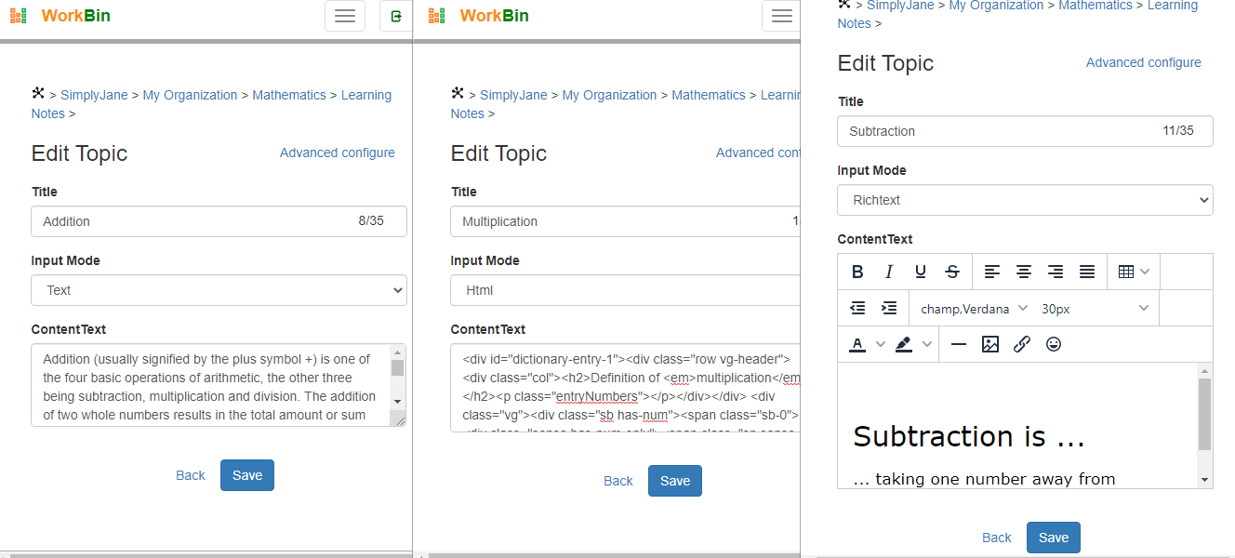Toggle strikethrough formatting in the editor toolbar
The image size is (1235, 558).
click(952, 272)
